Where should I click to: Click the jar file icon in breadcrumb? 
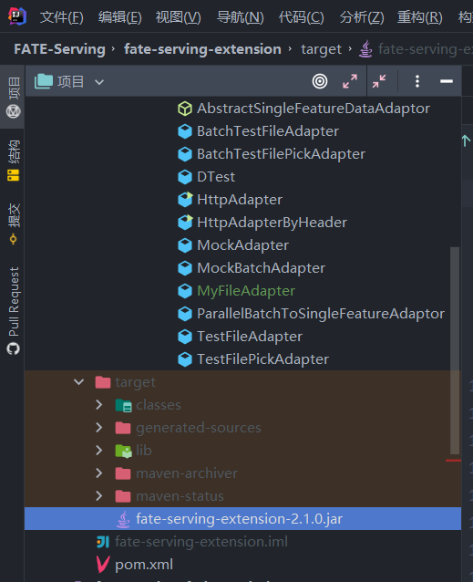tap(365, 49)
